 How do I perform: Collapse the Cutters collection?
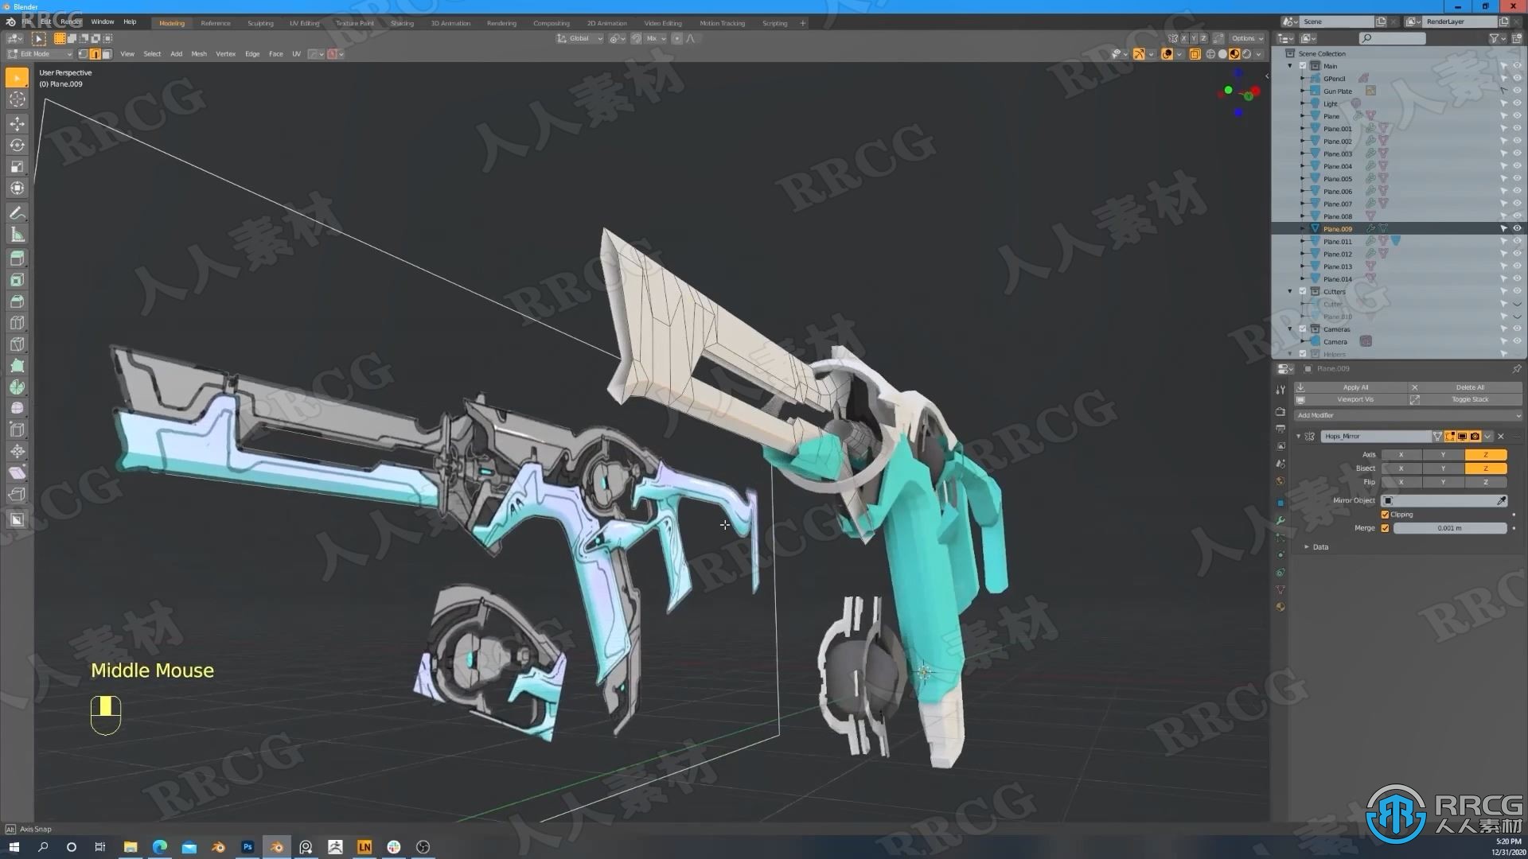click(x=1290, y=291)
